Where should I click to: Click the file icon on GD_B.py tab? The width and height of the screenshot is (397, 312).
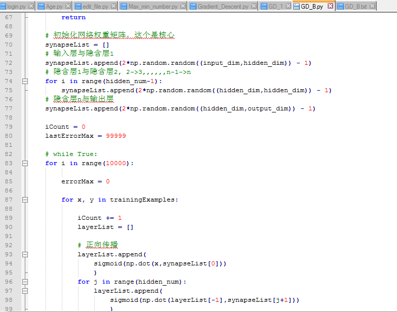297,6
